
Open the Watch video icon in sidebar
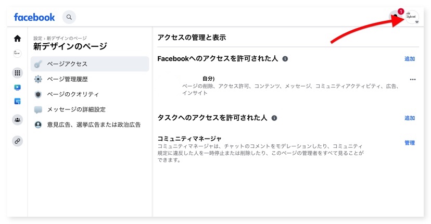tap(17, 88)
